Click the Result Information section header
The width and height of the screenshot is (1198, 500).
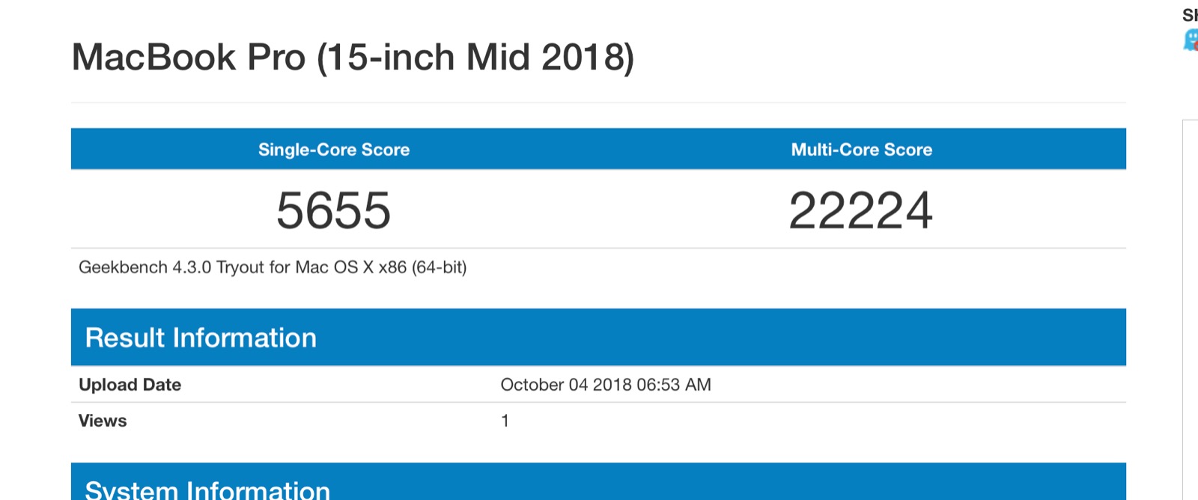tap(201, 338)
